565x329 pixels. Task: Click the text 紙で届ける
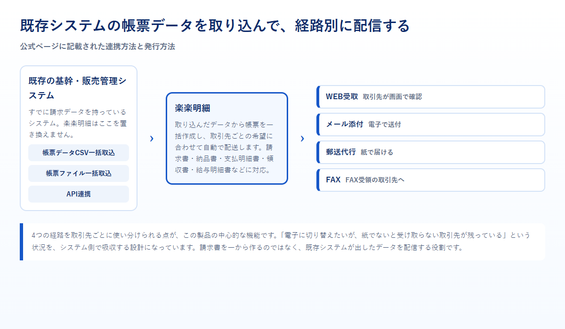(377, 152)
